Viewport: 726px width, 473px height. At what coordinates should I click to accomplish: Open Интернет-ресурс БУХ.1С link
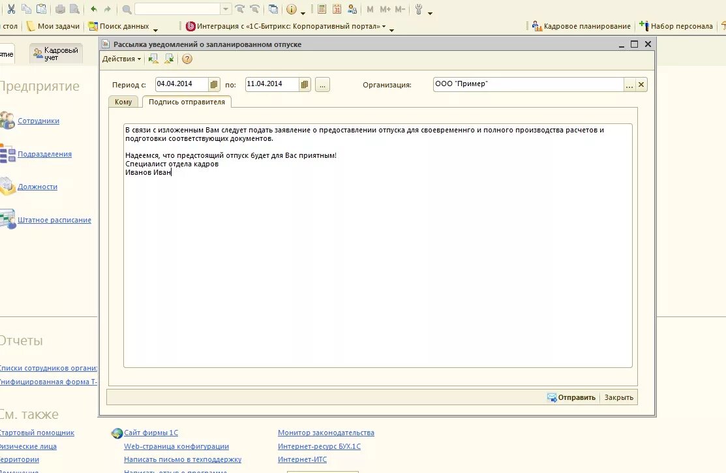(319, 447)
